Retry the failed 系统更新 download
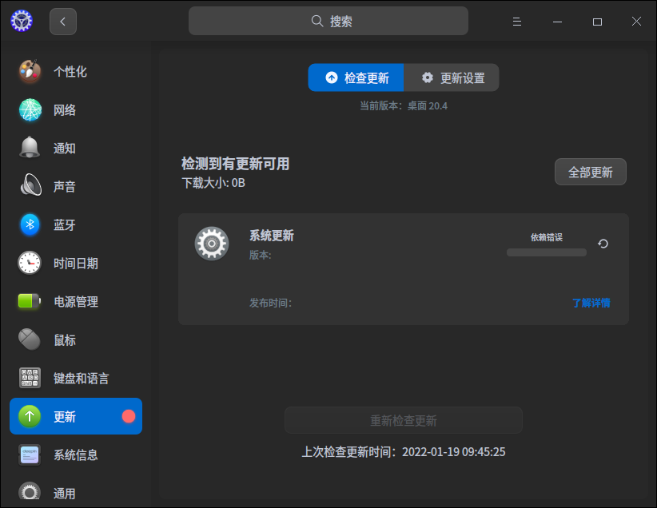 click(602, 243)
